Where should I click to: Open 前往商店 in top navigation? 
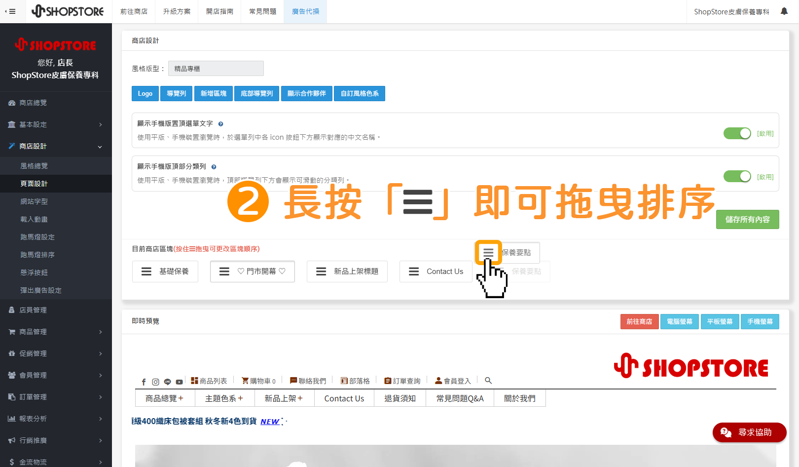(134, 11)
